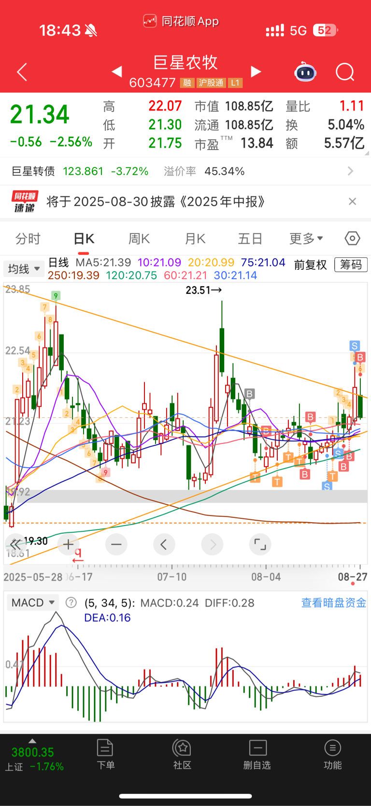Tap the 巨星农牧 stock title
Image resolution: width=371 pixels, height=806 pixels.
[185, 62]
